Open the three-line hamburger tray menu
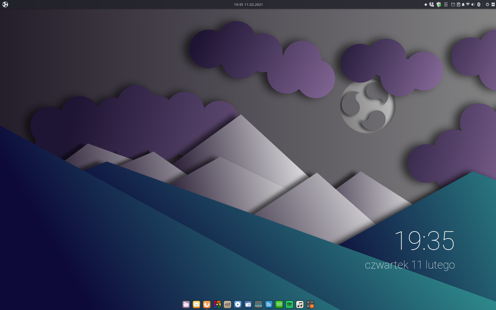496x310 pixels. point(446,5)
